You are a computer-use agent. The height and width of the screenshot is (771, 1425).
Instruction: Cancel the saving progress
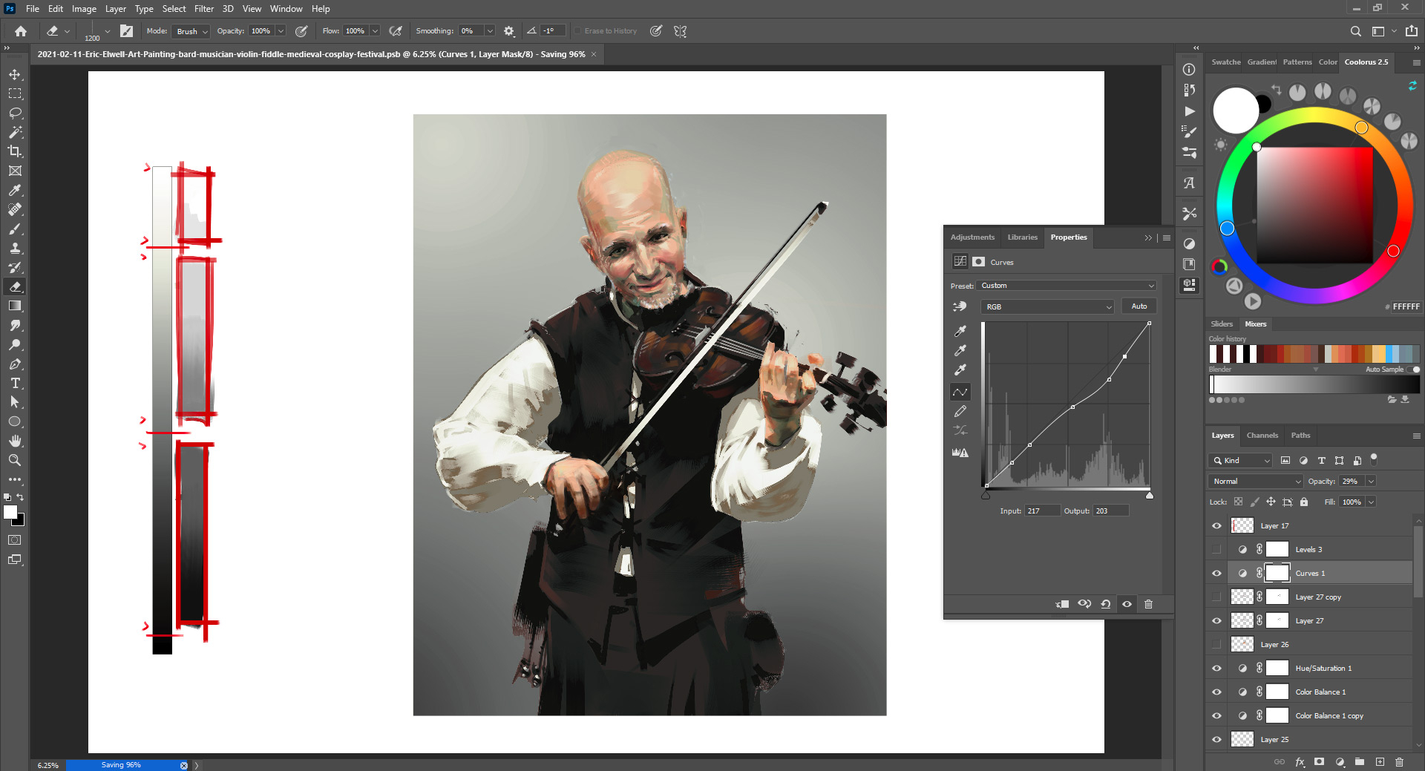183,765
